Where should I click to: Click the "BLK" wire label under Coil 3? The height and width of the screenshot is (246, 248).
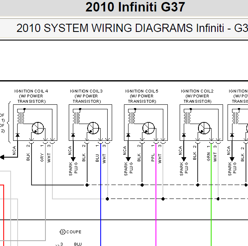tap(83, 157)
